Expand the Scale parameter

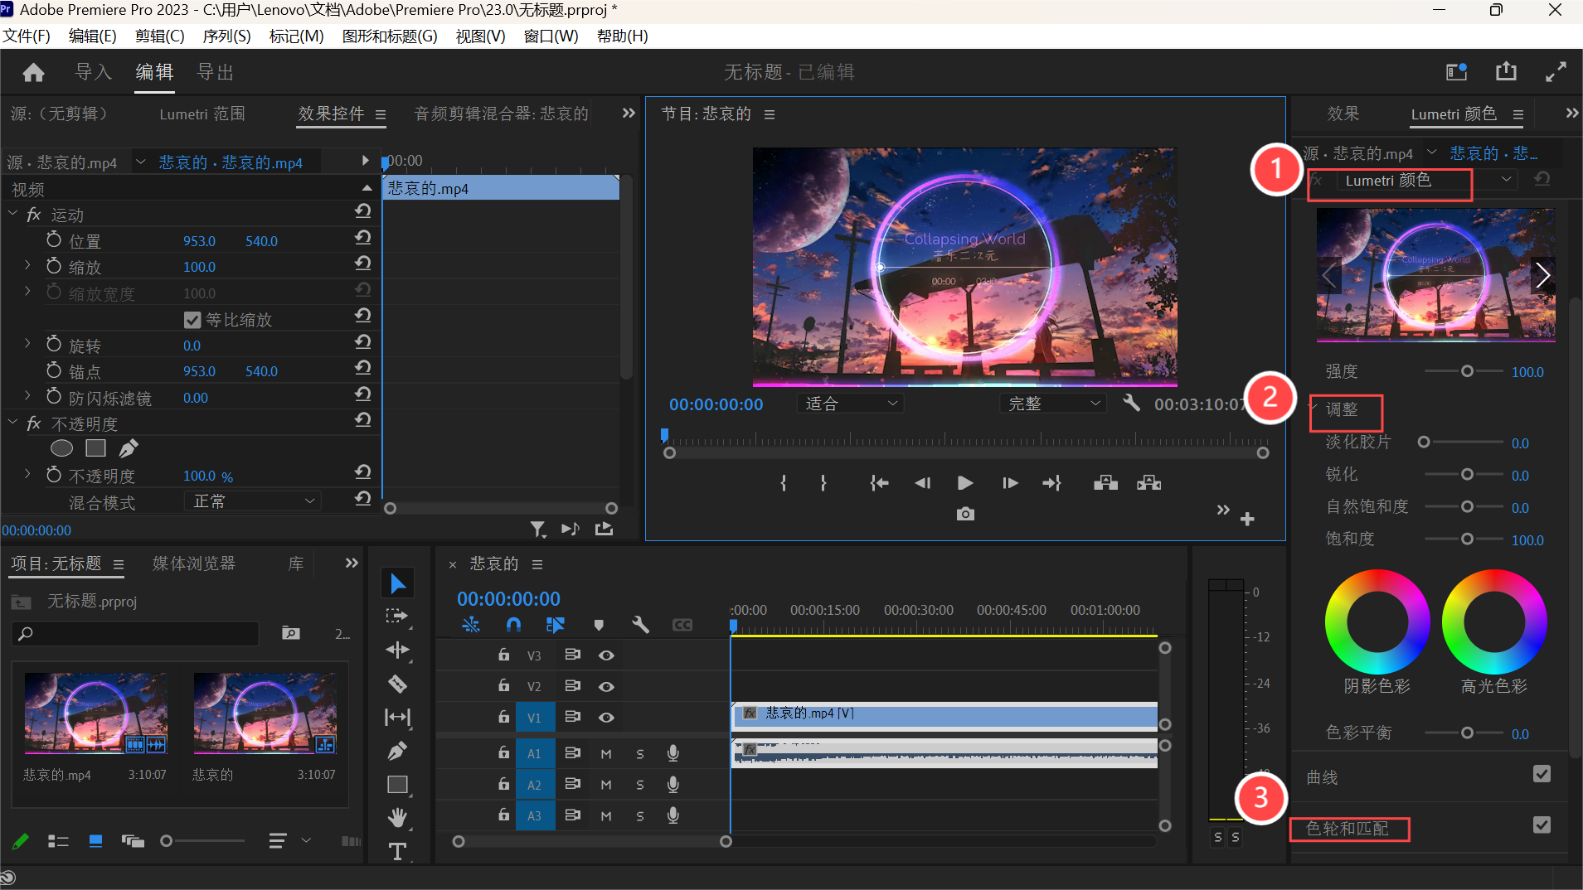27,265
